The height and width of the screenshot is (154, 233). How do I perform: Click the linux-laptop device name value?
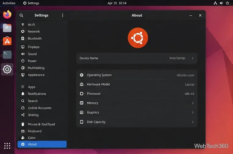click(177, 58)
